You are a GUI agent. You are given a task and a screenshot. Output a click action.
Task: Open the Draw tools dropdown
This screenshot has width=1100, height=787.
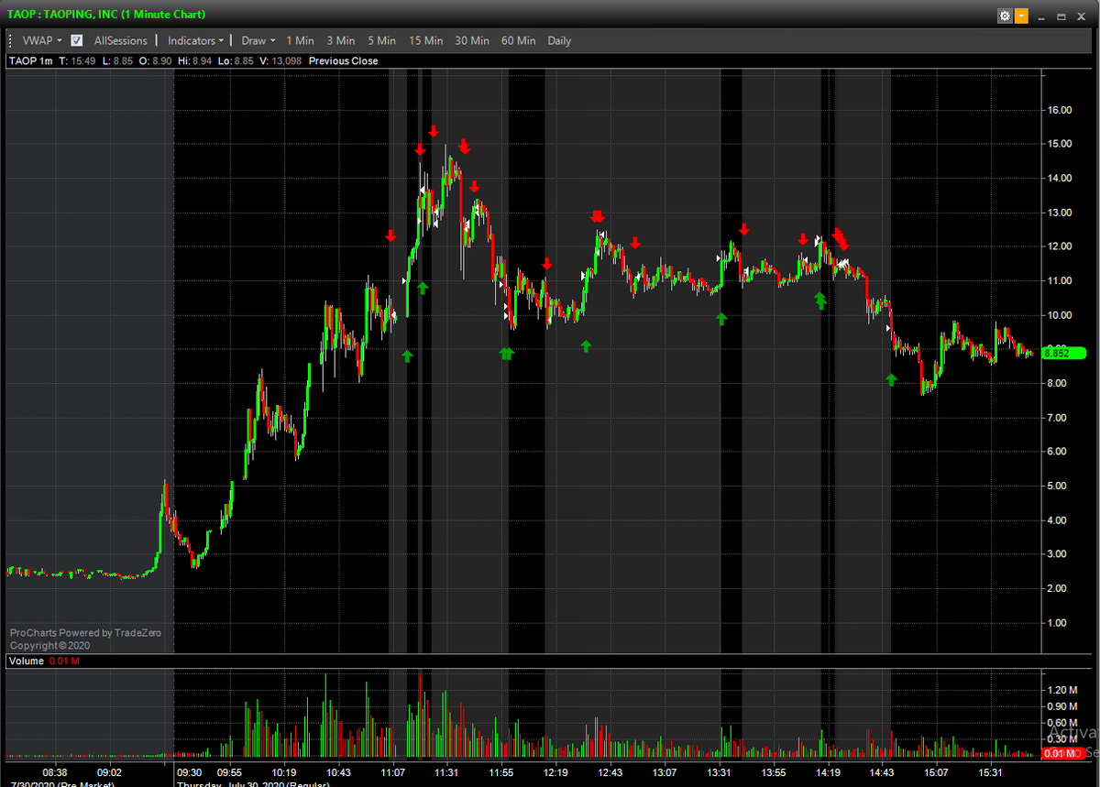tap(258, 40)
